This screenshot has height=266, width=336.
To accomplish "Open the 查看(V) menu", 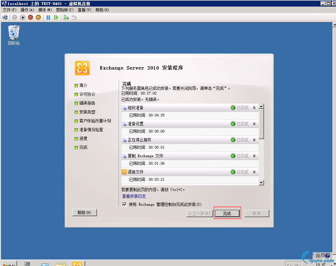I will click(84, 10).
